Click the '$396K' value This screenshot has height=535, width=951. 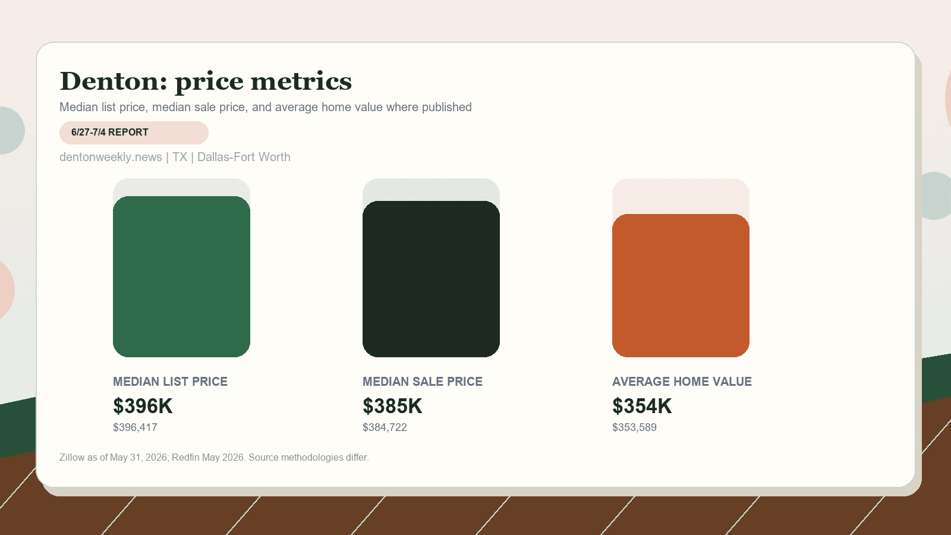click(143, 406)
